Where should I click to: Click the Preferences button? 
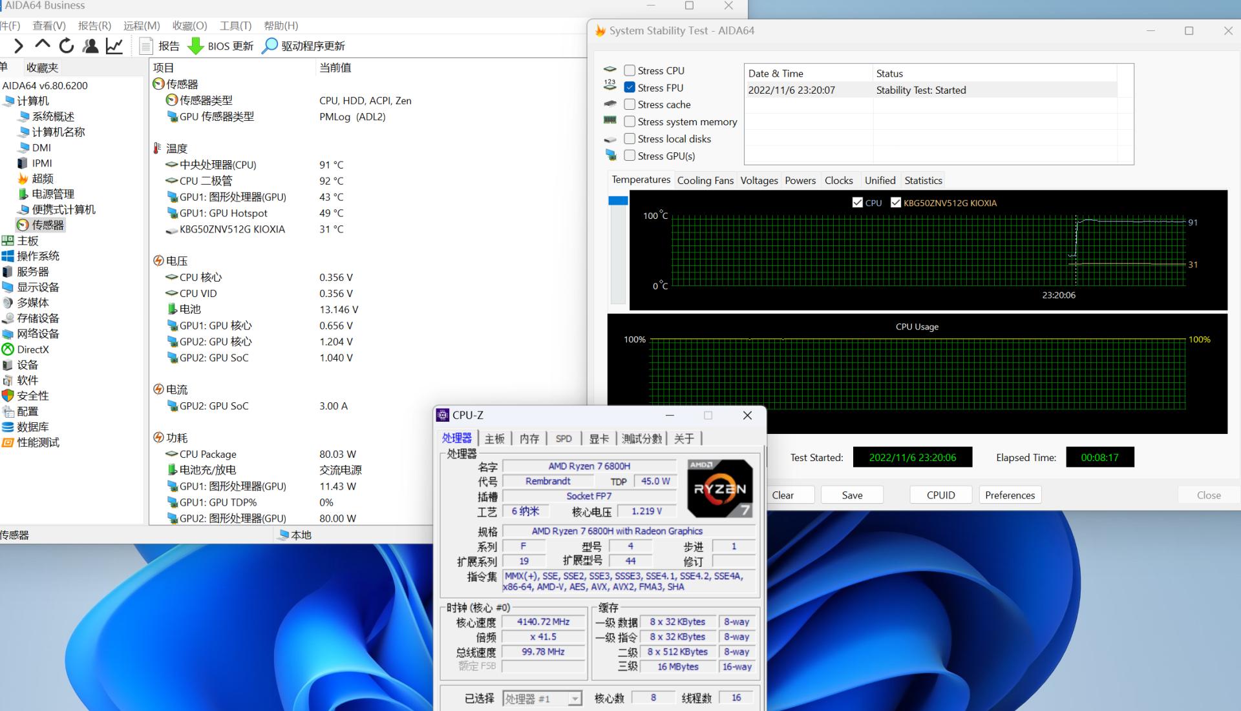coord(1010,495)
